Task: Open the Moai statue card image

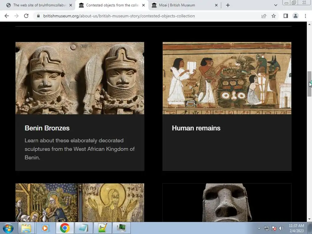Action: 227,203
